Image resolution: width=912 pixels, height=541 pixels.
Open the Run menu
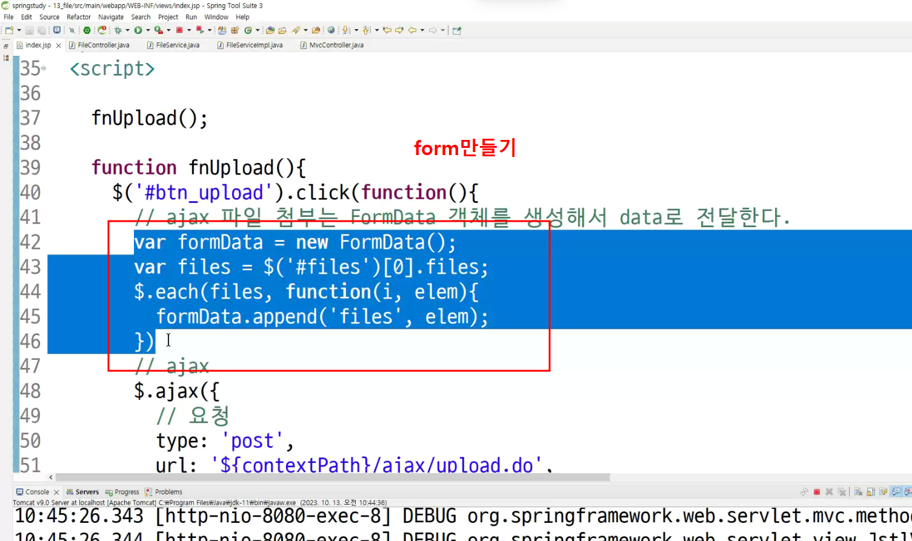click(191, 17)
